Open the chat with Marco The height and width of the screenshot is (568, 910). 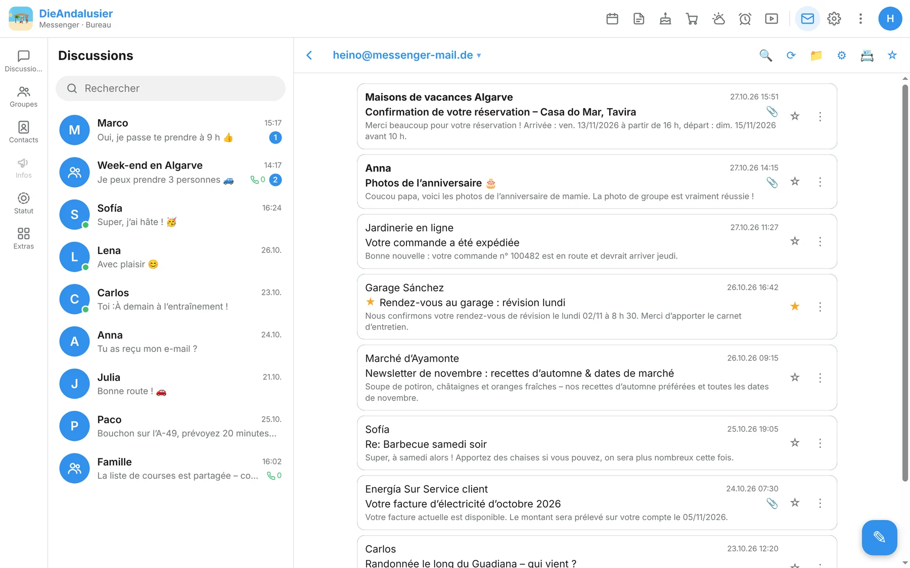[x=170, y=130]
